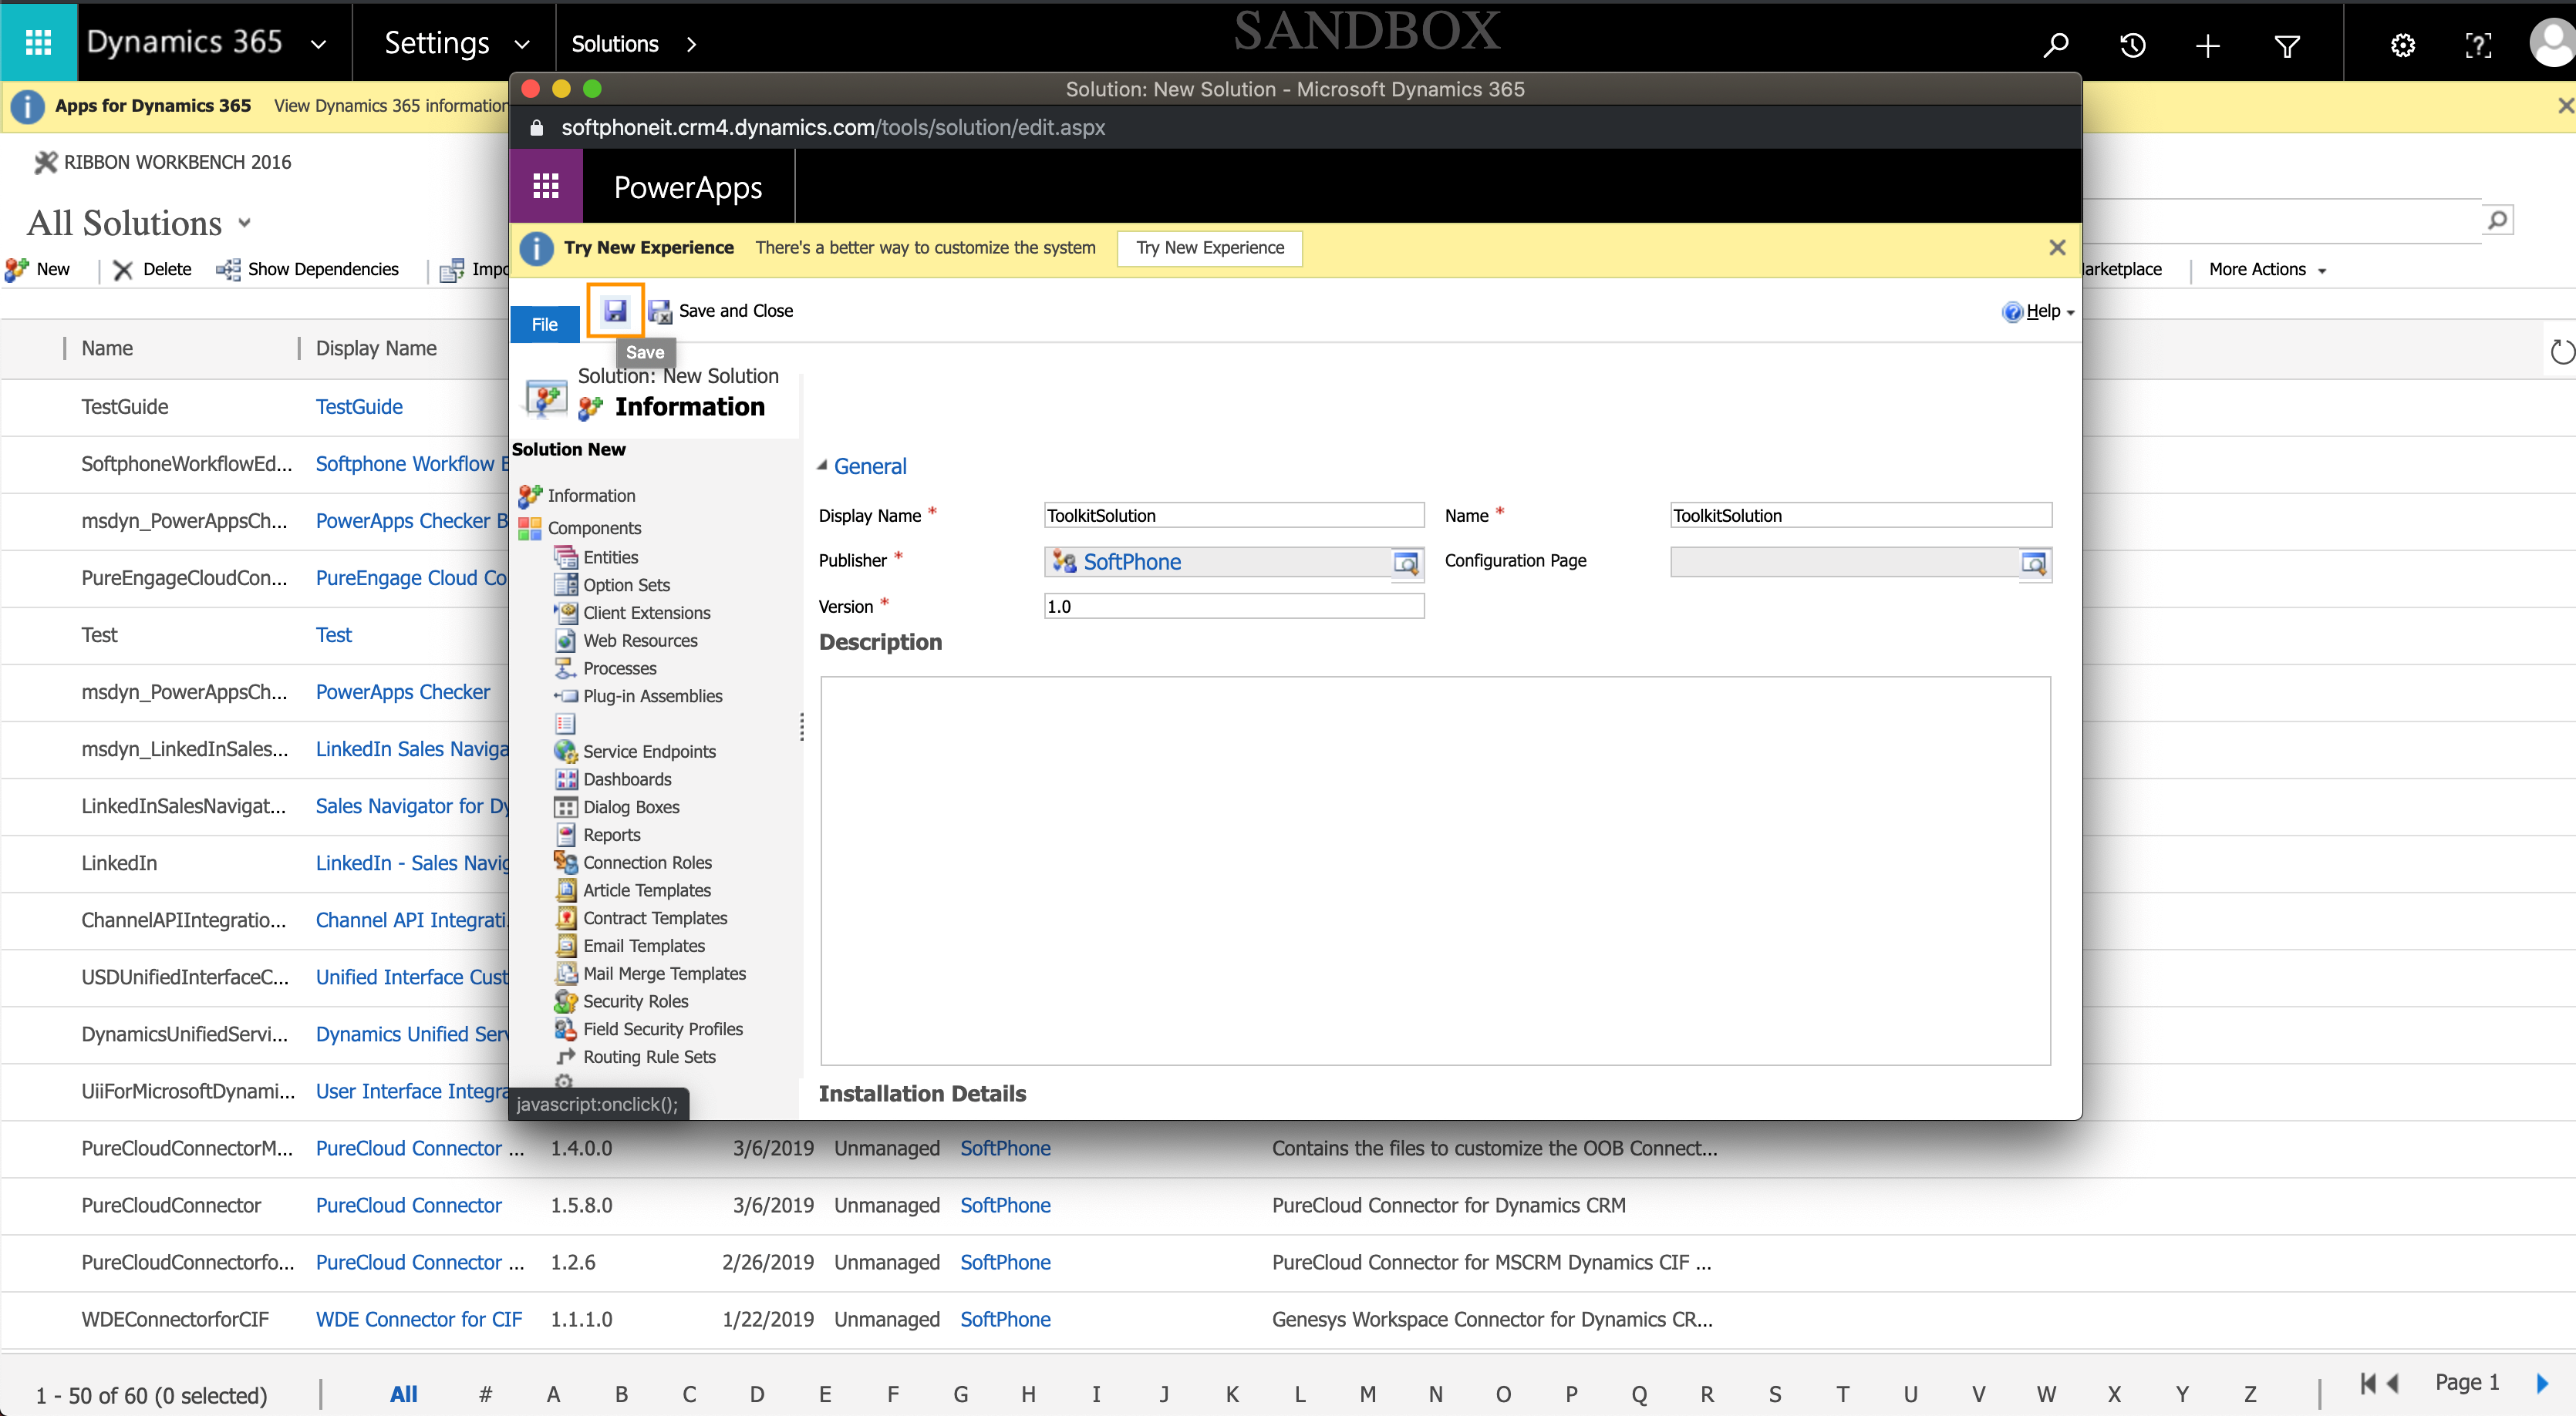
Task: Filter solutions list by letter S
Action: [x=1774, y=1394]
